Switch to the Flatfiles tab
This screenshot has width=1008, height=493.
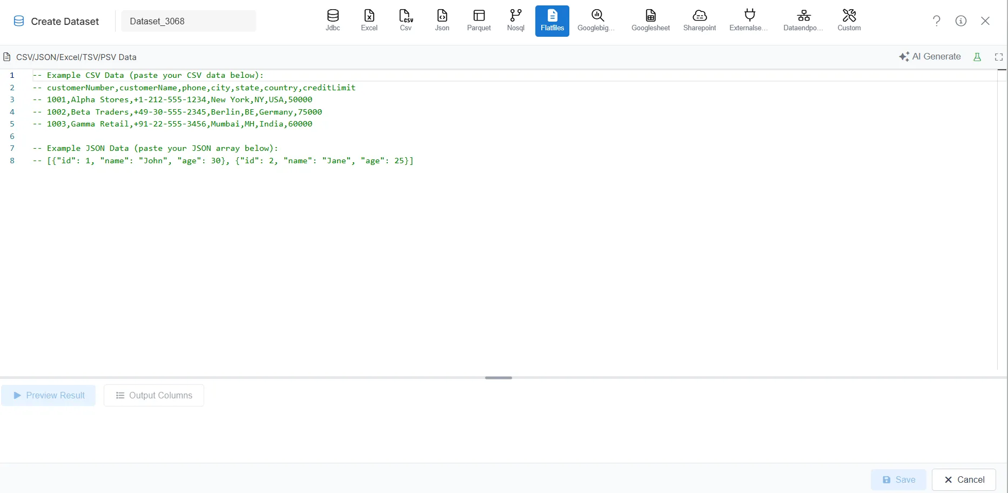pos(552,21)
